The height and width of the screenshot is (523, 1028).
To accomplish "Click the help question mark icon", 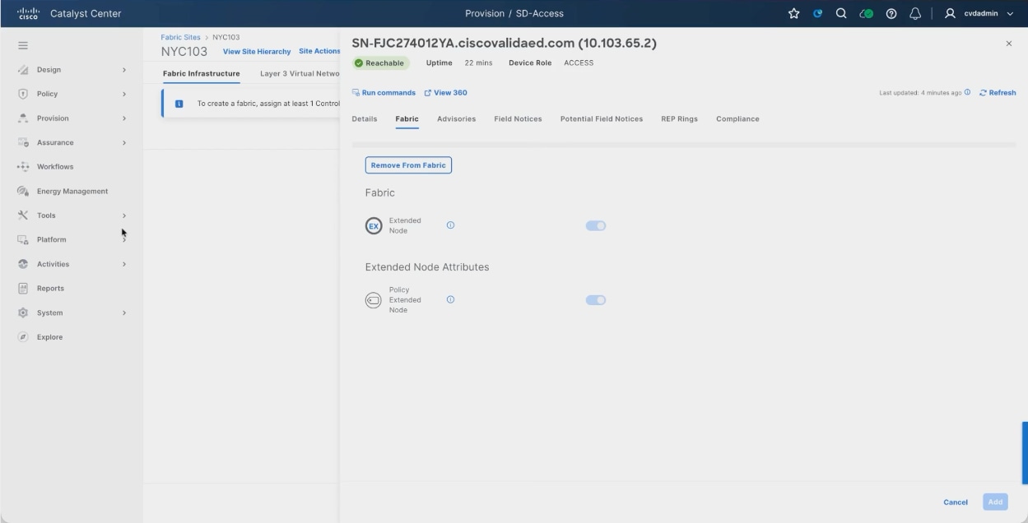I will click(x=891, y=13).
